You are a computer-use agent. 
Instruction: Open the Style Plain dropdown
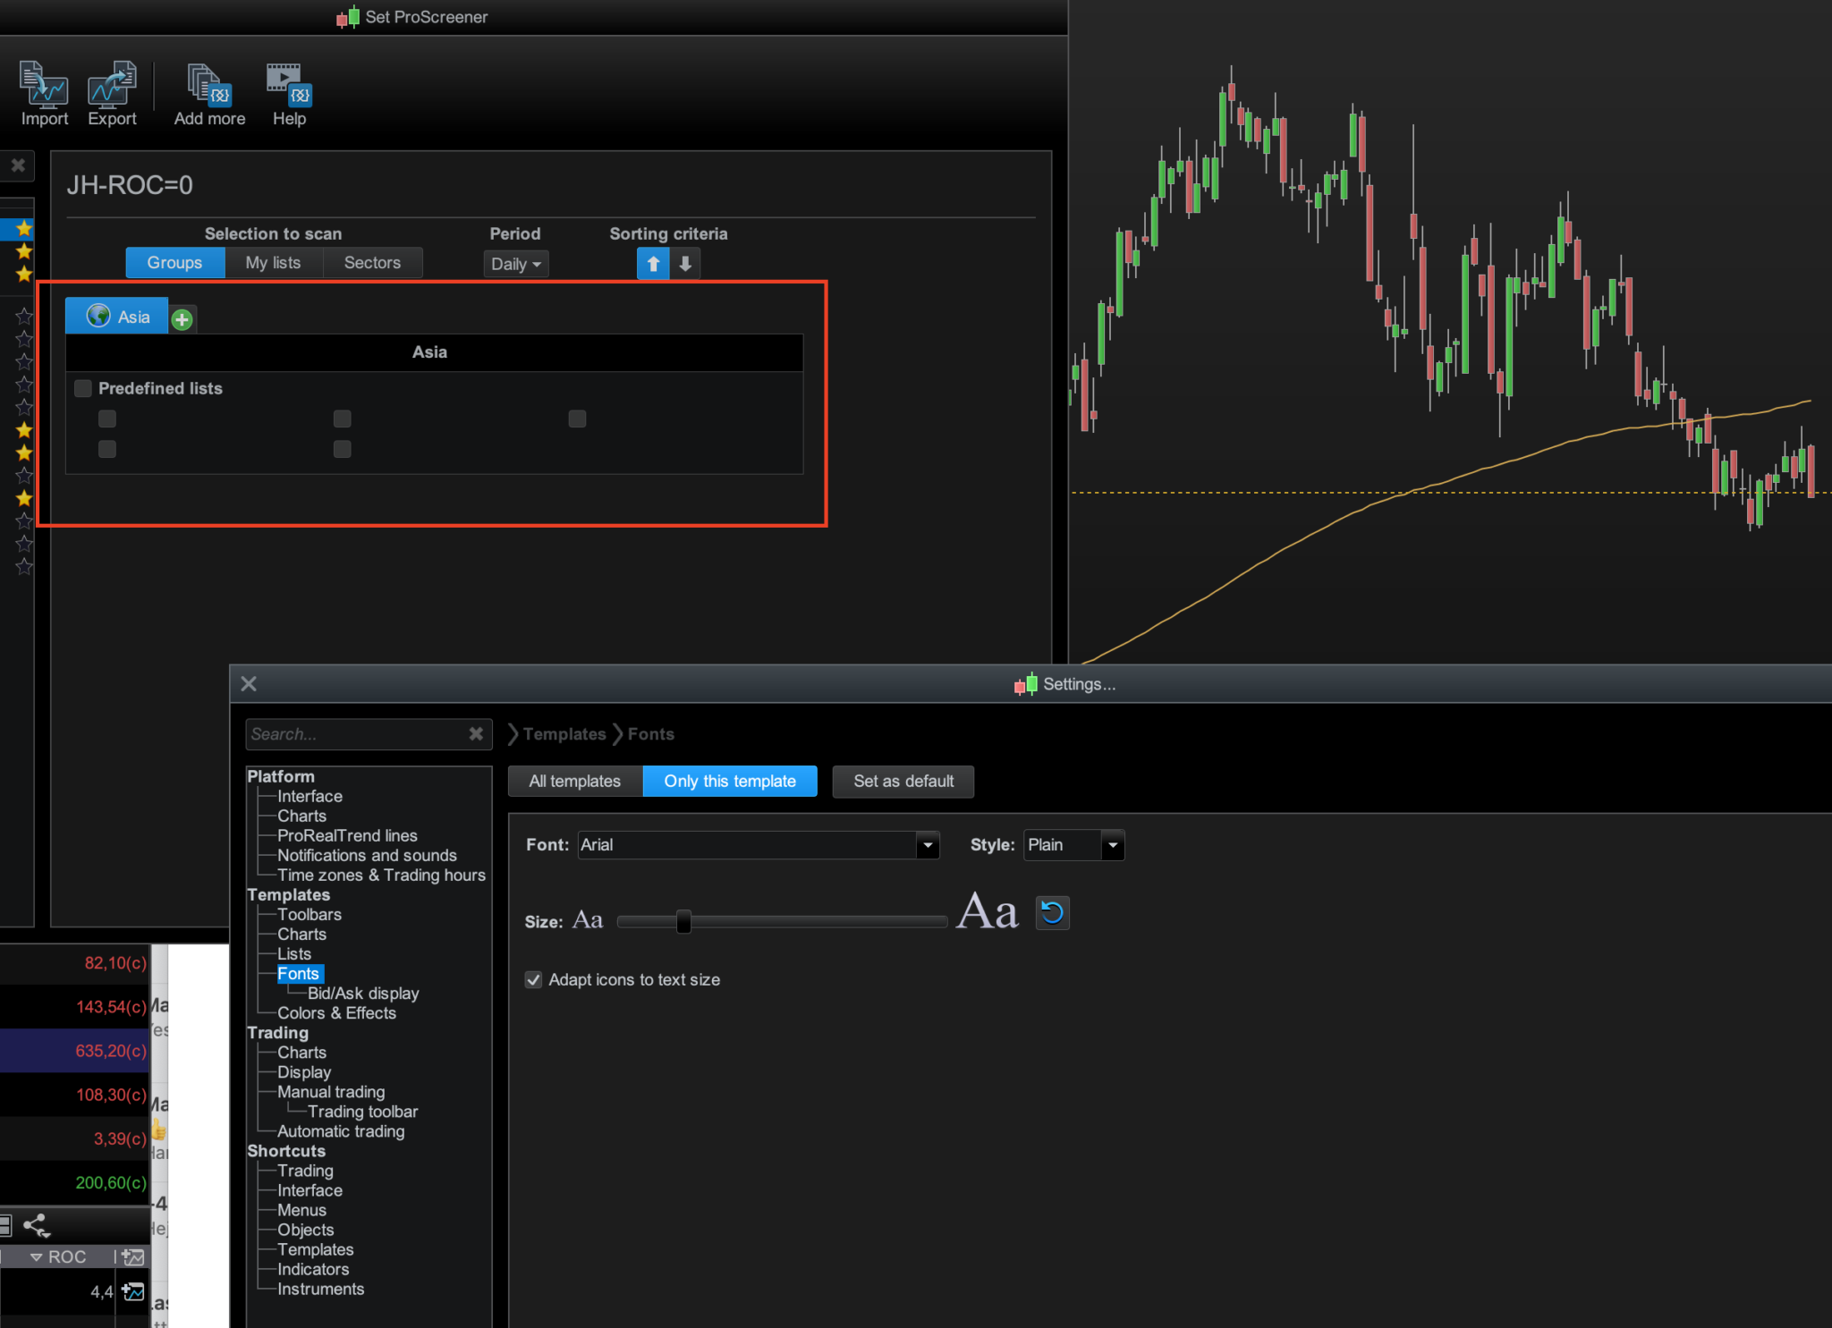(1112, 845)
